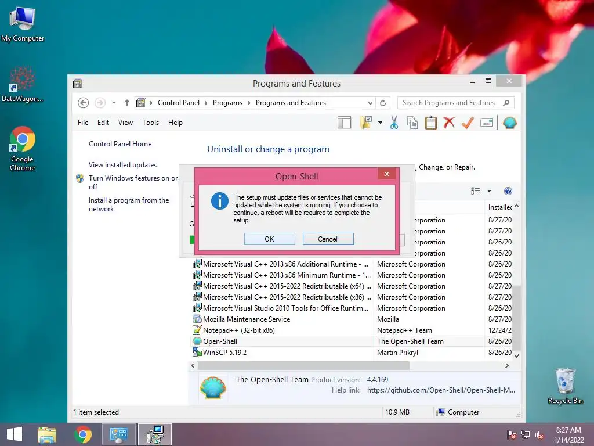
Task: Select Visual C++ 2015-2022 Redistributable (x64) row
Action: (x=352, y=286)
